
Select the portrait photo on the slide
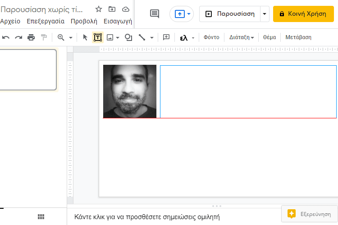click(x=130, y=91)
